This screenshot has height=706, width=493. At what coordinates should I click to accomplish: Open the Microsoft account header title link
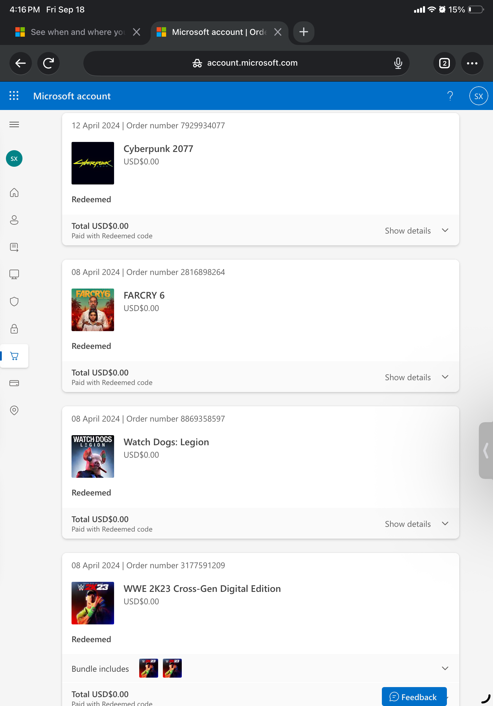pos(72,96)
